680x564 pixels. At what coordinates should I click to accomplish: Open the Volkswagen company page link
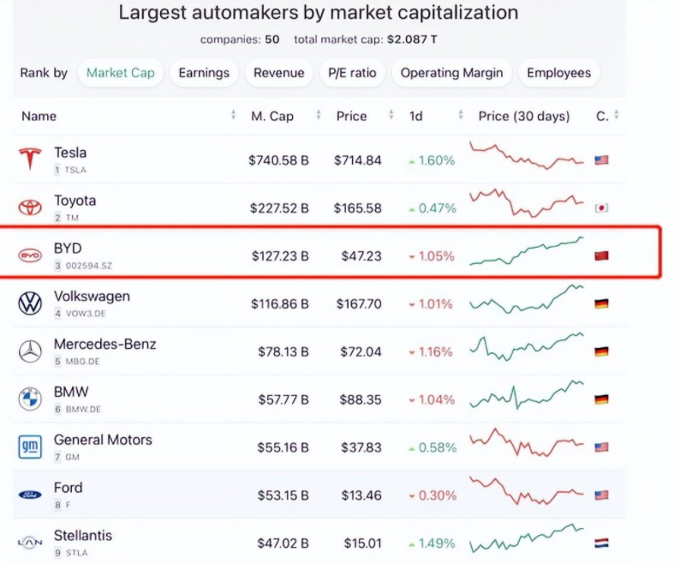click(92, 297)
